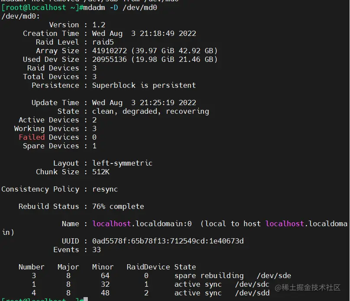Image resolution: width=350 pixels, height=301 pixels.
Task: Click the Events value '33'
Action: [96, 250]
